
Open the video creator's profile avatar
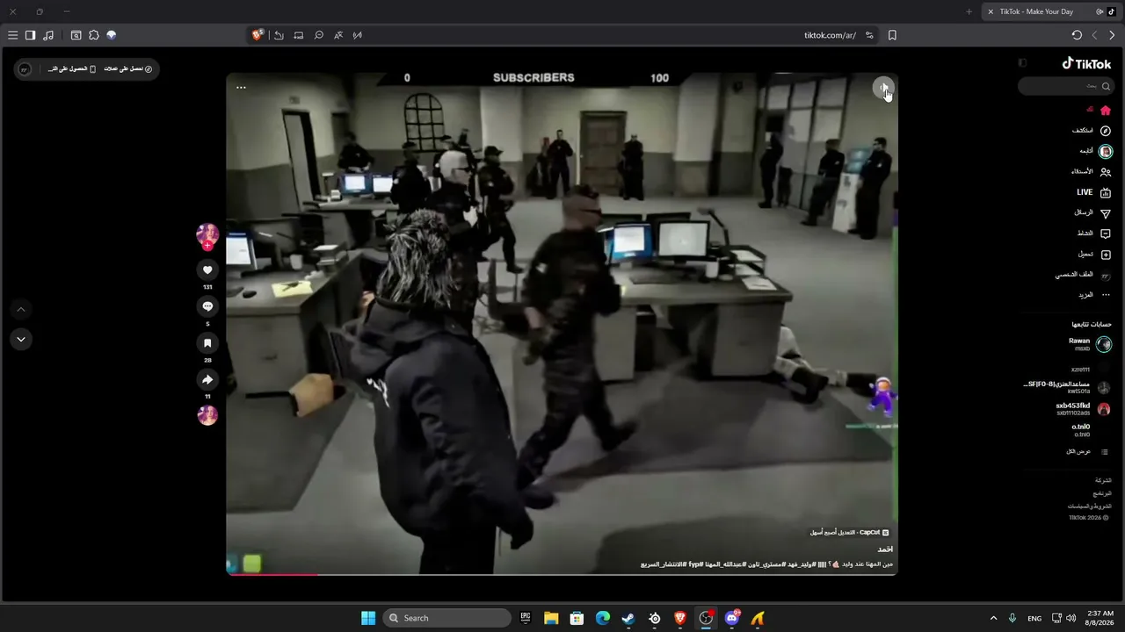click(x=207, y=234)
